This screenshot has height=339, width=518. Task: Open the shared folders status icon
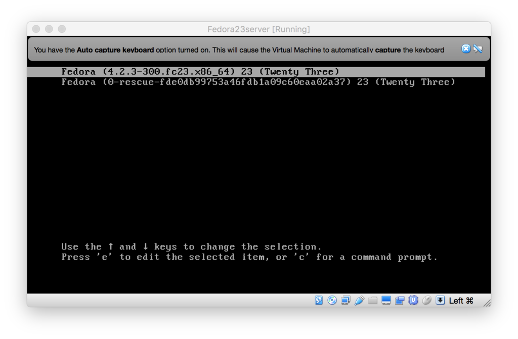(x=373, y=300)
